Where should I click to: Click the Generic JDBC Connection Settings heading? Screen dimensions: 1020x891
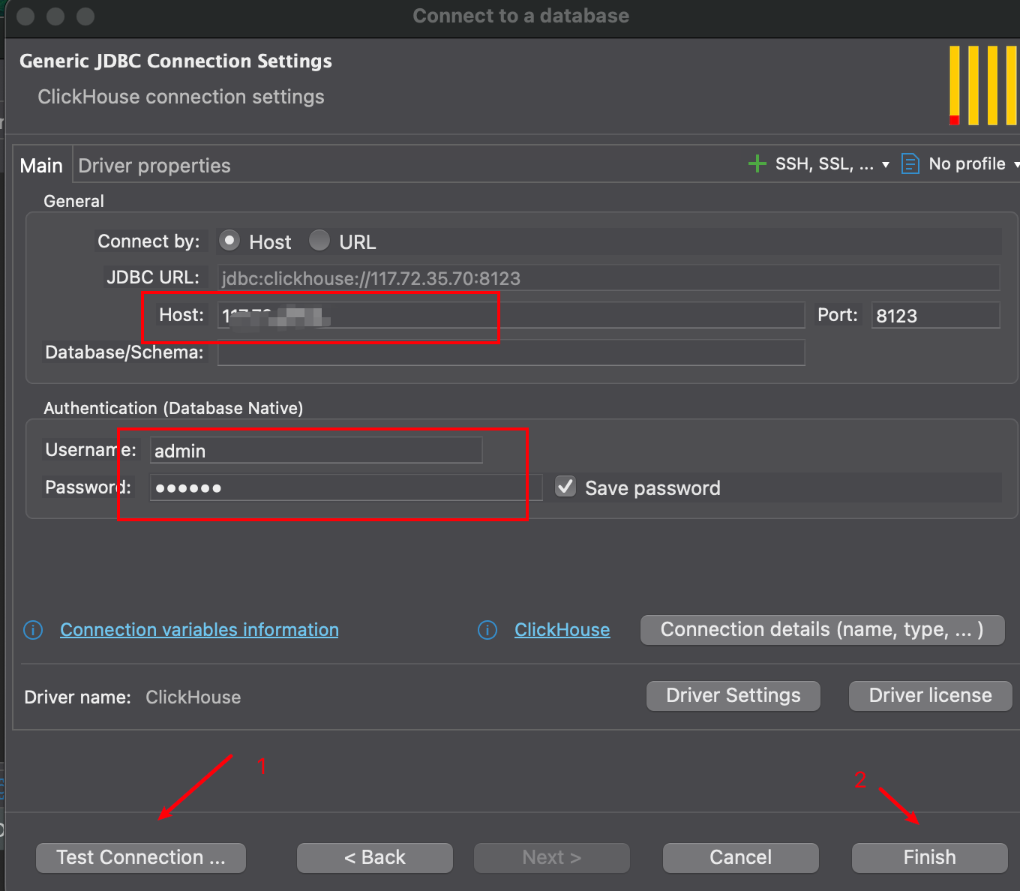click(175, 61)
